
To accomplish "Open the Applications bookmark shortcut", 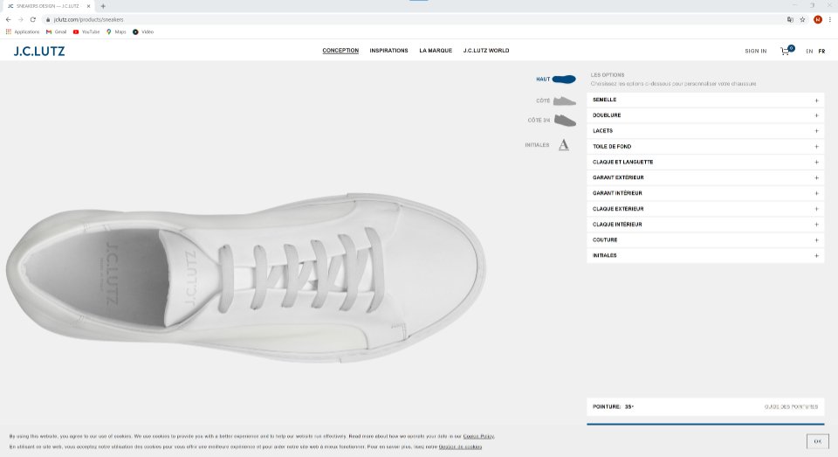I will click(x=23, y=32).
